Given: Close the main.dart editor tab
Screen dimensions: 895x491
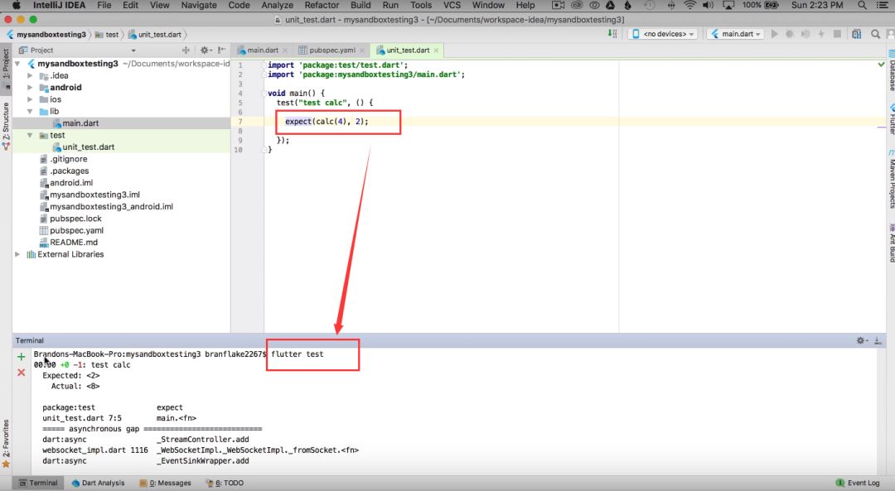Looking at the screenshot, I should 285,51.
